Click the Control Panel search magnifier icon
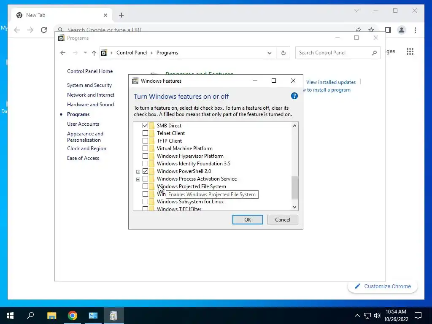The height and width of the screenshot is (324, 432). click(374, 53)
